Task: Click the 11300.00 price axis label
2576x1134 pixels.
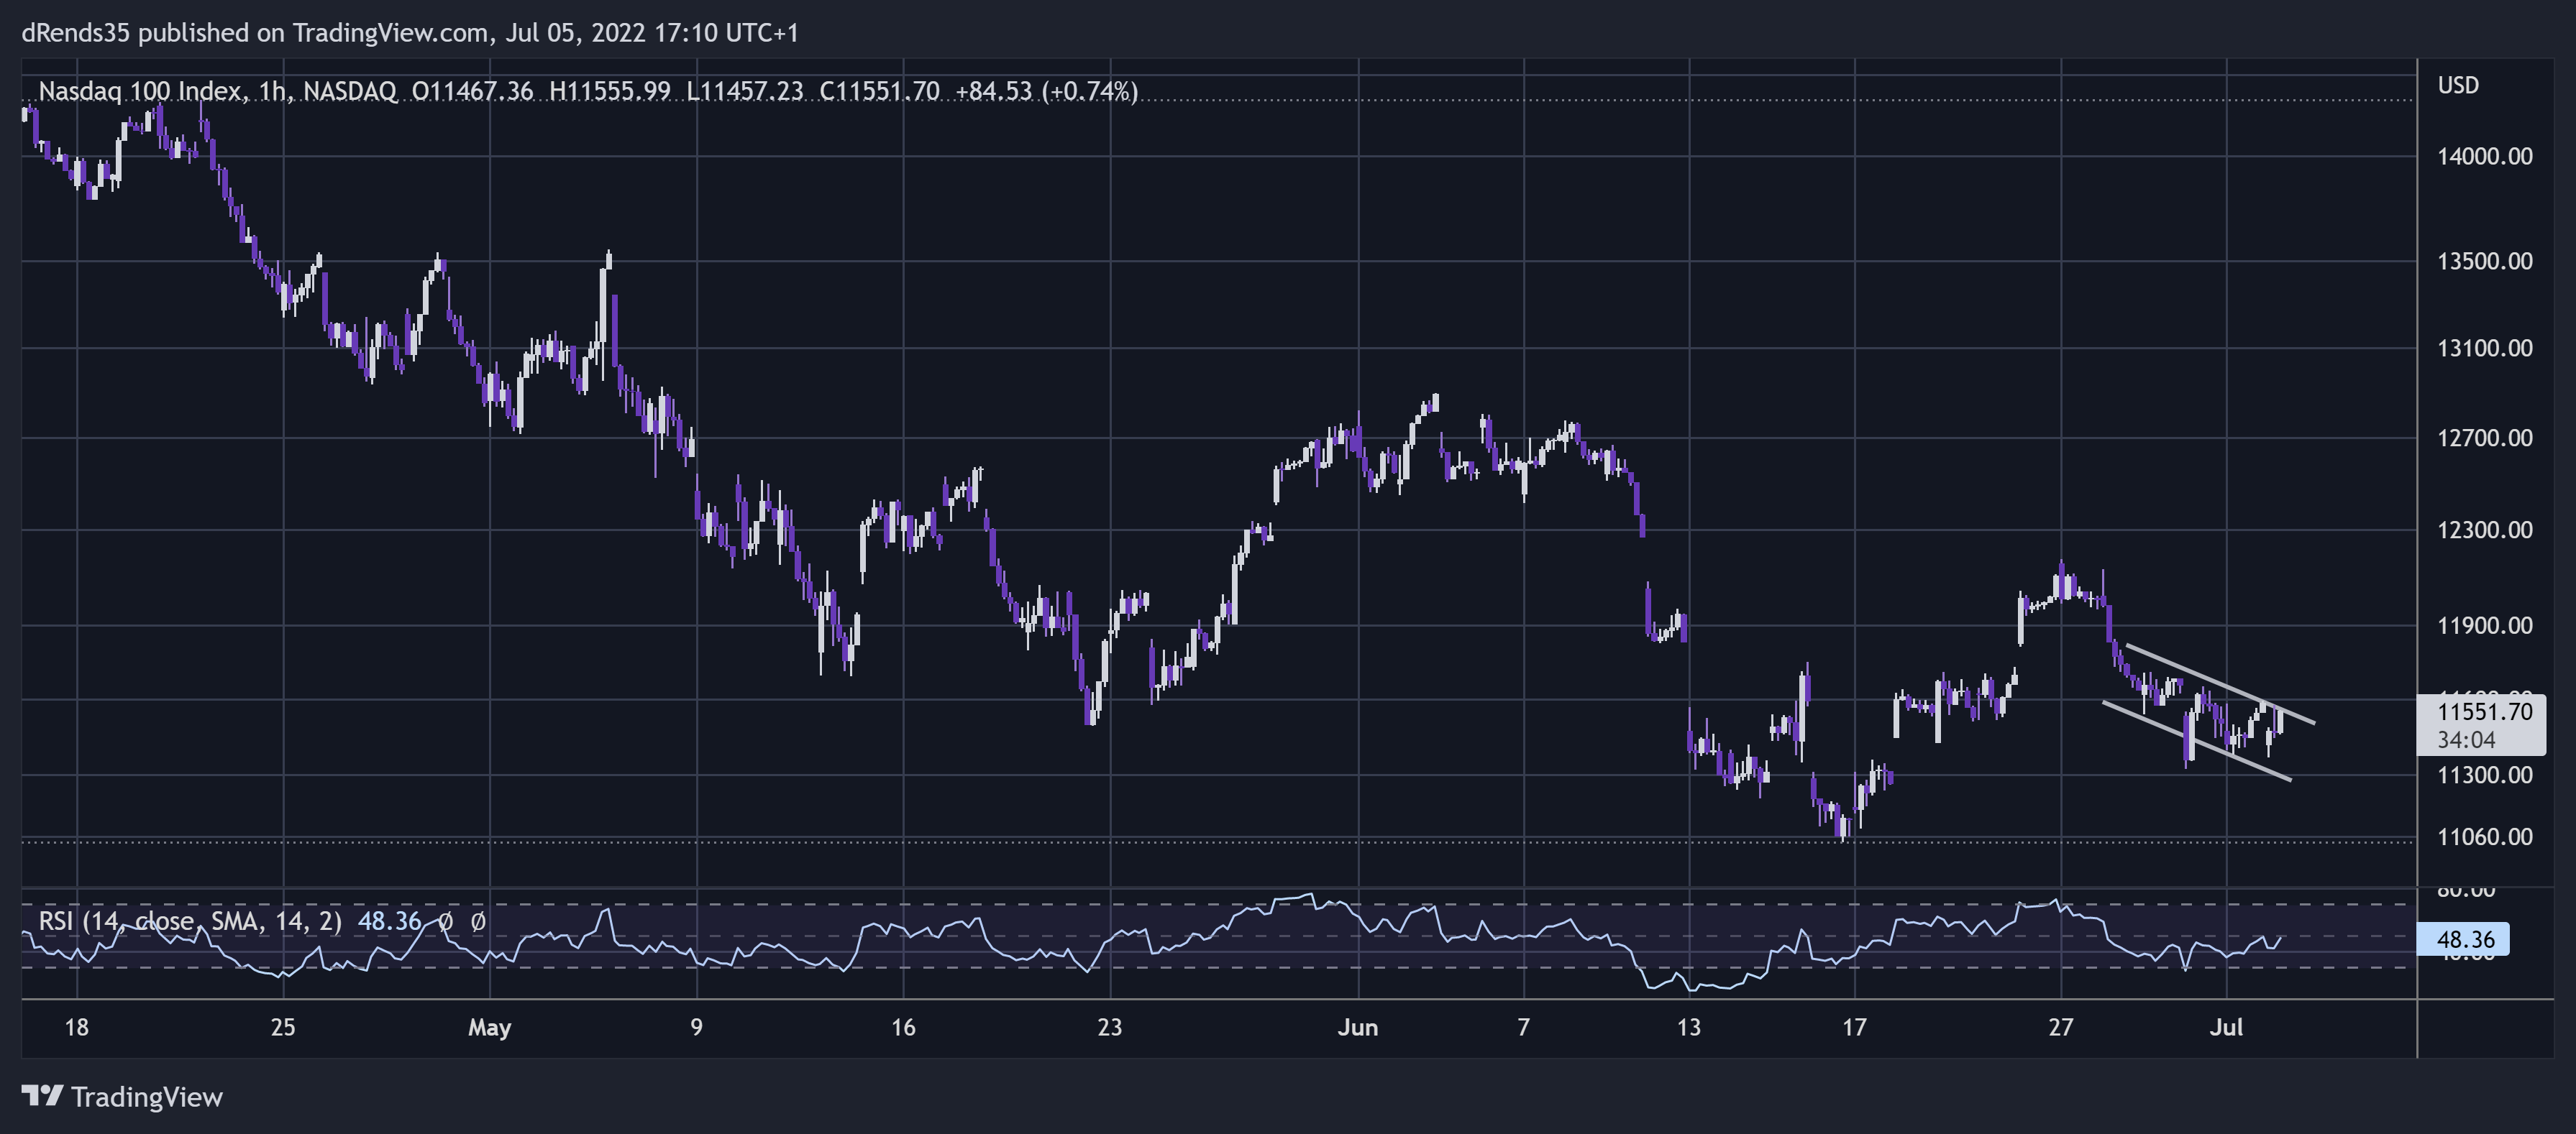Action: coord(2485,774)
